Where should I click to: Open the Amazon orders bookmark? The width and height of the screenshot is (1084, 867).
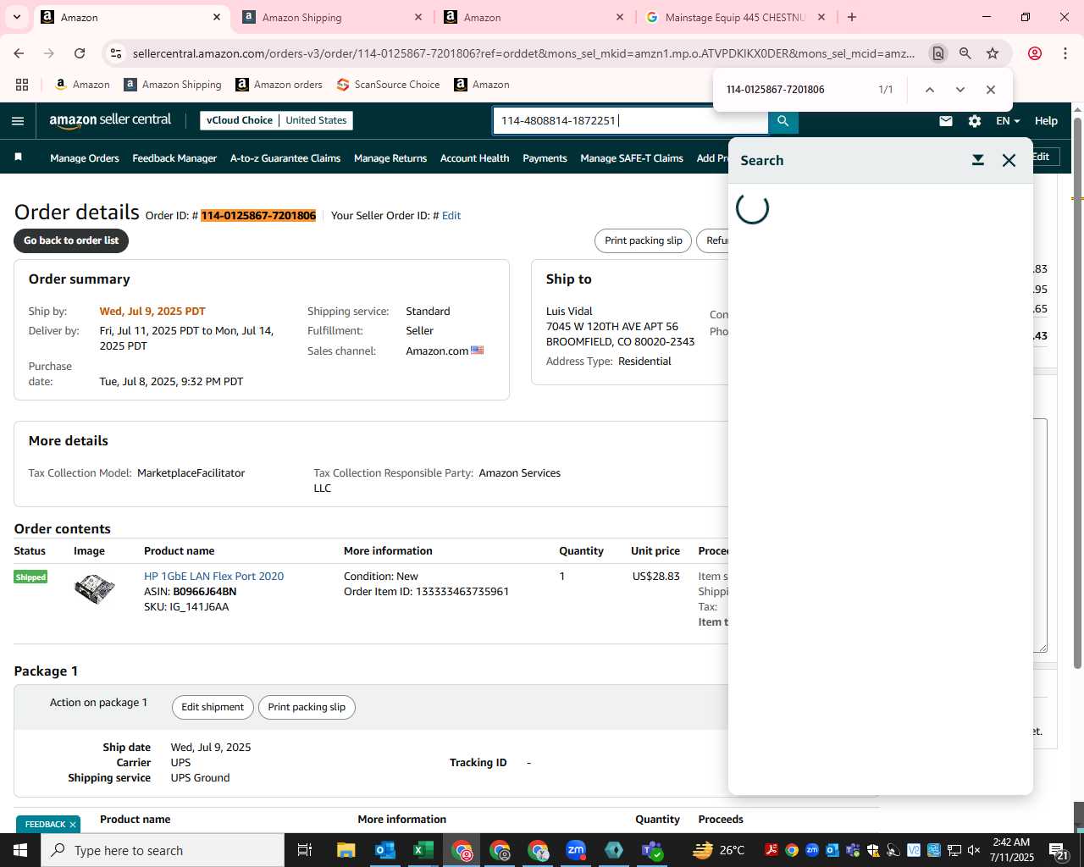coord(279,85)
